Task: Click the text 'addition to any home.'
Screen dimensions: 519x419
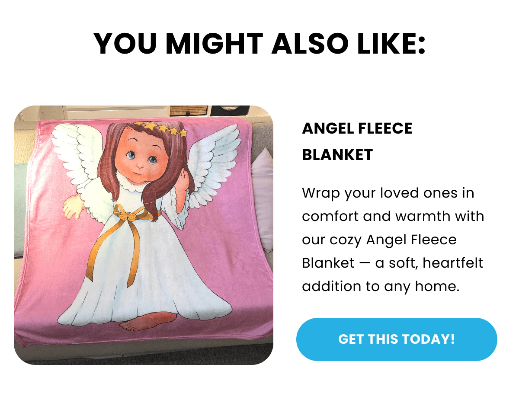Action: pos(381,286)
